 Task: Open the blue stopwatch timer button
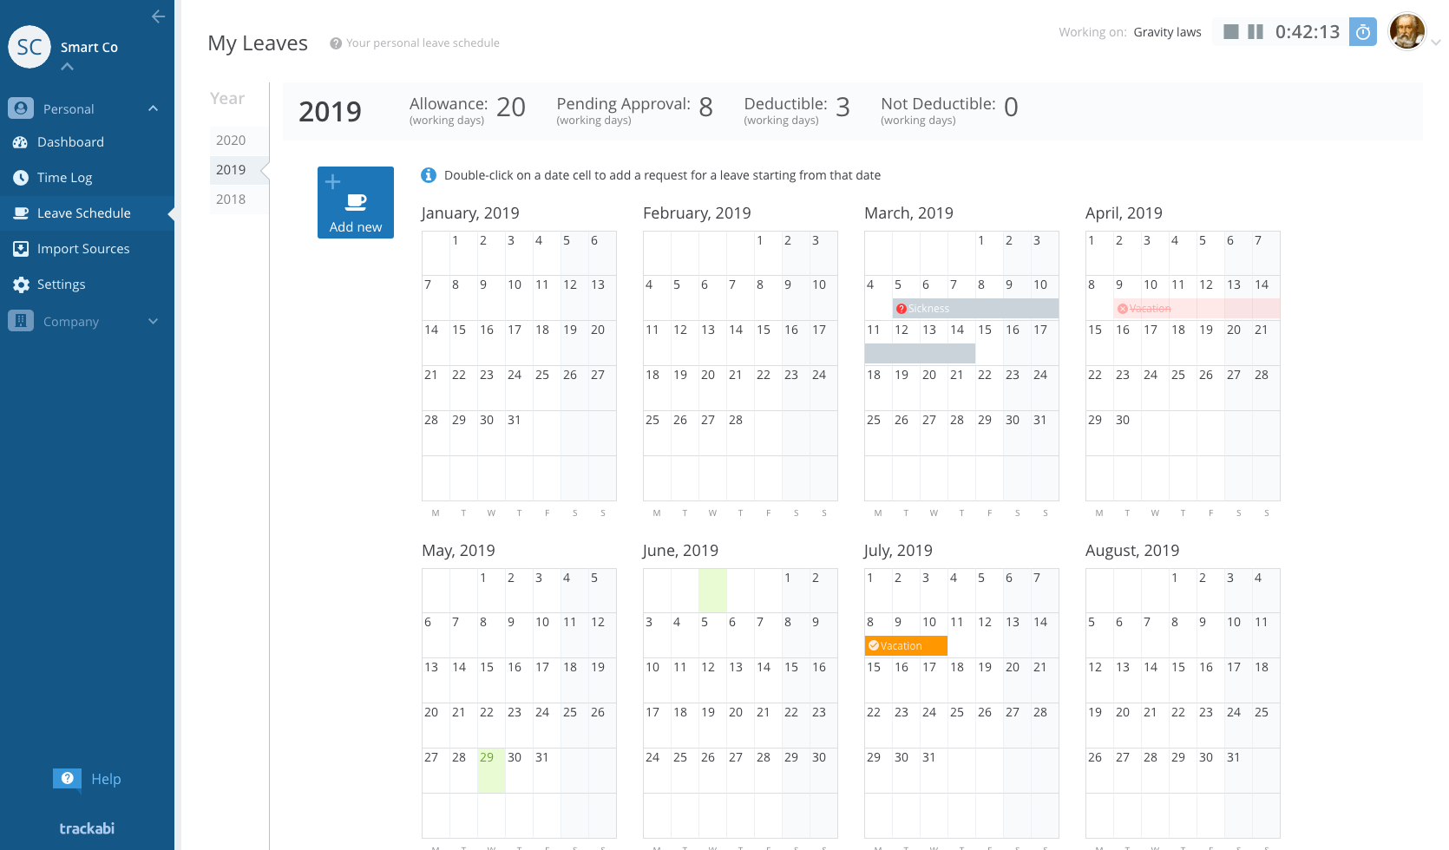pyautogui.click(x=1363, y=32)
